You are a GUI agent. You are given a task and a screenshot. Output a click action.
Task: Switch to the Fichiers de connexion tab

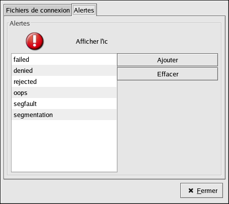38,10
